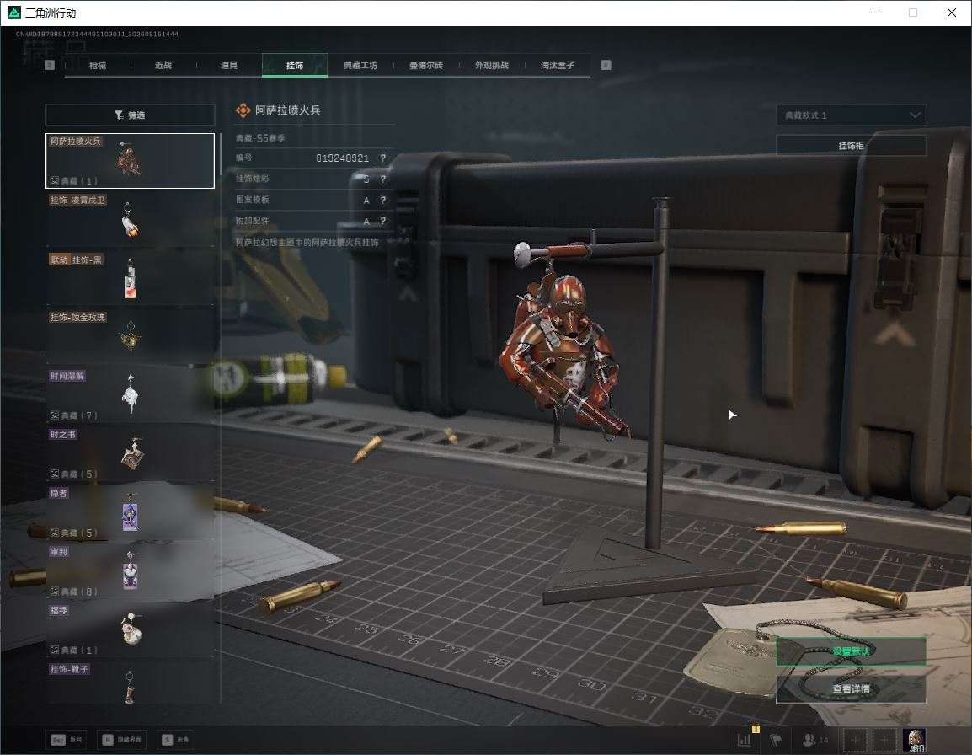Viewport: 972px width, 755px height.
Task: Open the help icon next to 图案模板
Action: [383, 201]
